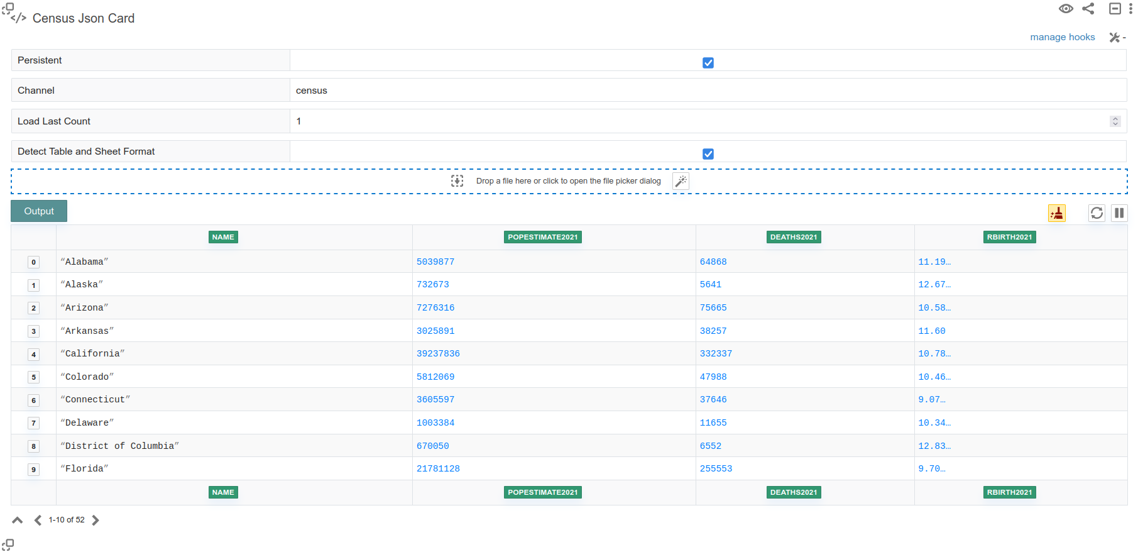Pause the output stream
Image resolution: width=1138 pixels, height=552 pixels.
pyautogui.click(x=1119, y=213)
